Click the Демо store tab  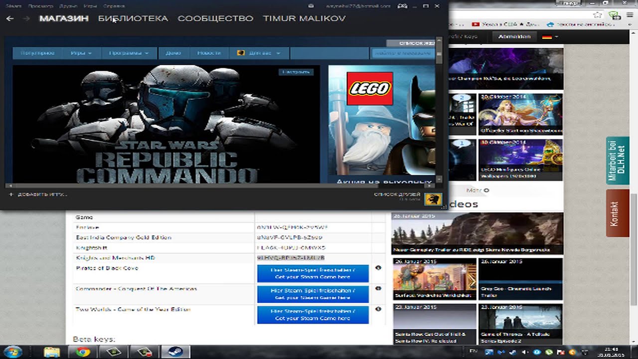(173, 53)
